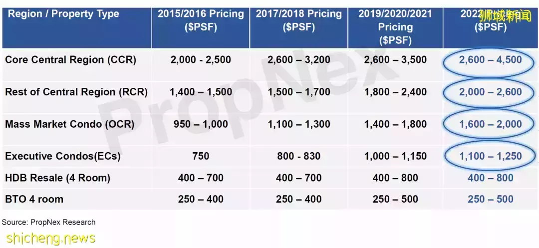Click the circled 2,000 – 2,600 value

[490, 92]
